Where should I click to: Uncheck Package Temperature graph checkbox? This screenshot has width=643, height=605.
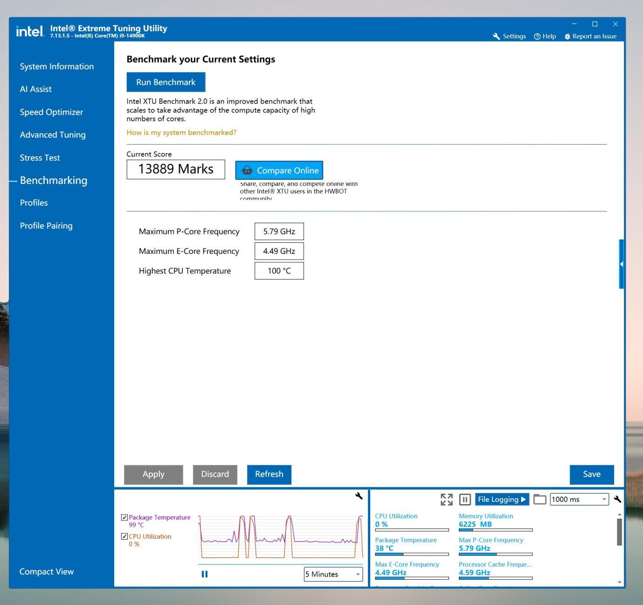(124, 517)
